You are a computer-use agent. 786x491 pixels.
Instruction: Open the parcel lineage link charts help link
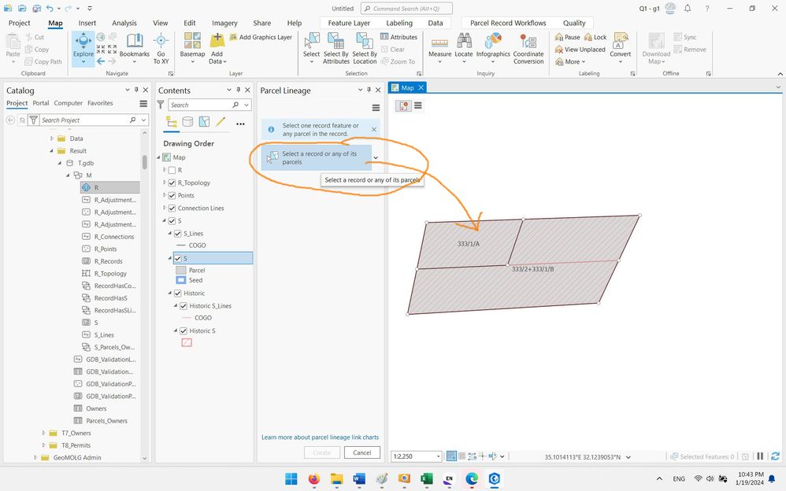click(320, 437)
